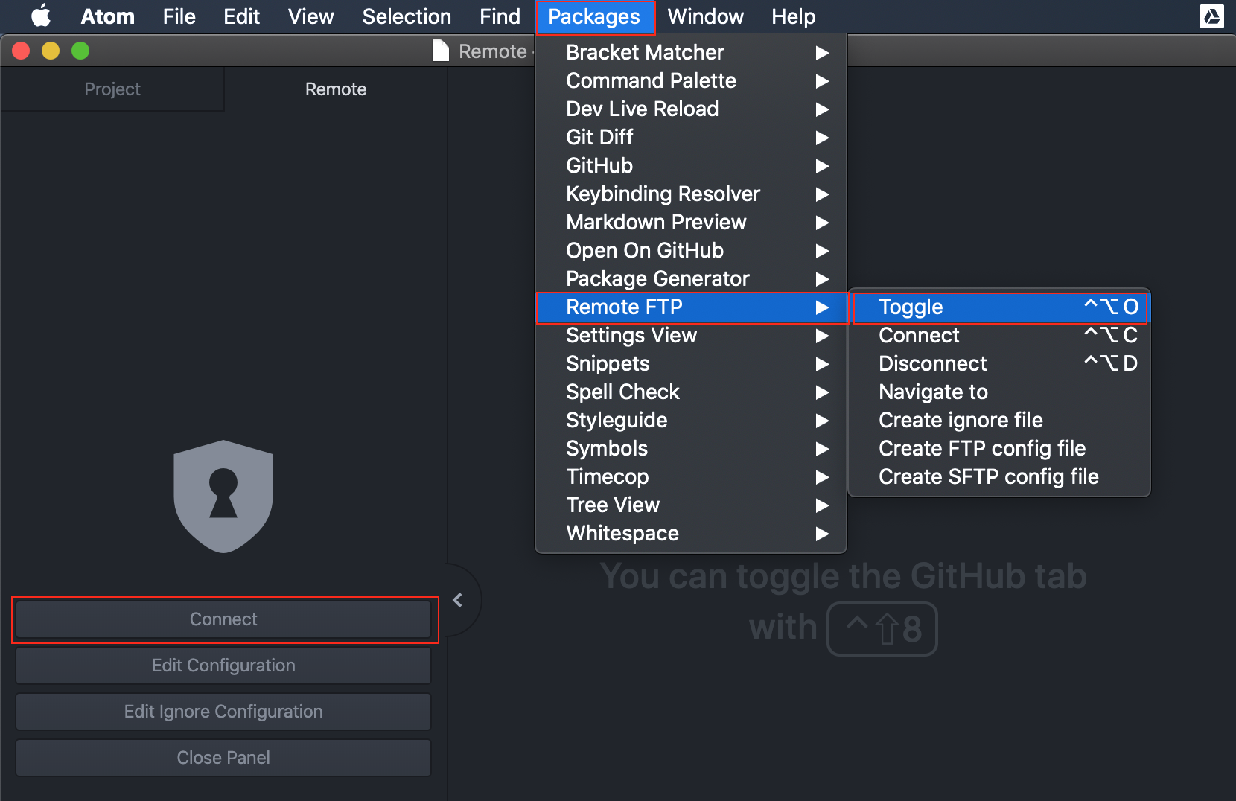This screenshot has height=801, width=1236.
Task: Expand the Snippets submenu
Action: click(x=691, y=363)
